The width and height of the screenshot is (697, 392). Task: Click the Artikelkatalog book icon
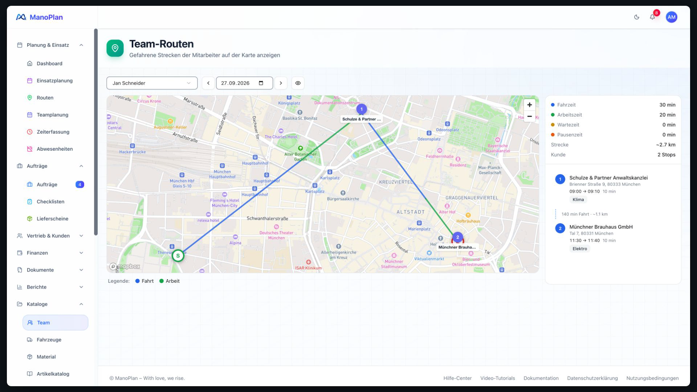click(30, 373)
